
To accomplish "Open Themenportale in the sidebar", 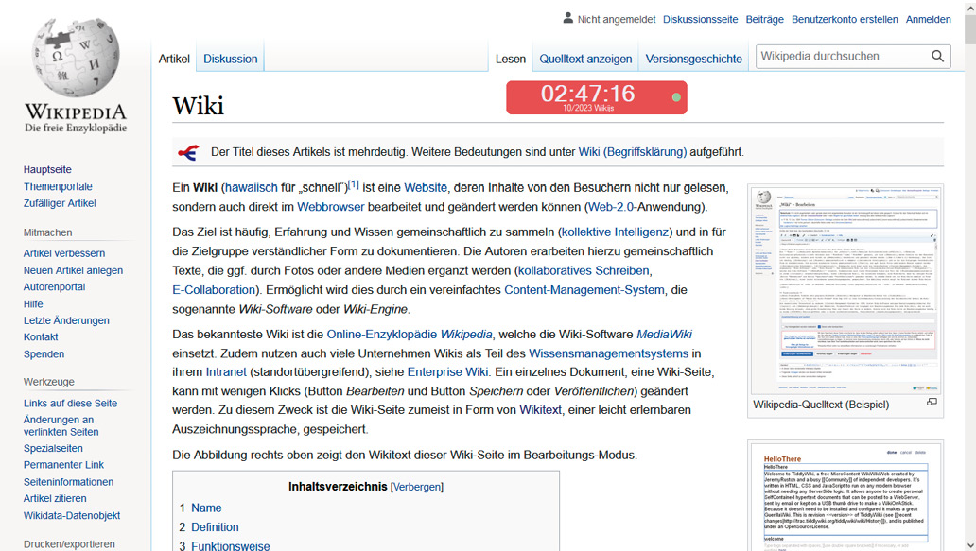I will (x=58, y=186).
